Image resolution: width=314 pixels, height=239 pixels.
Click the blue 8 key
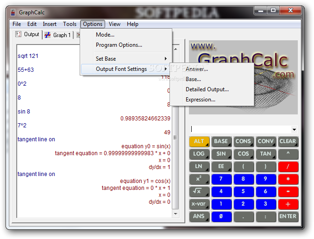(x=244, y=179)
